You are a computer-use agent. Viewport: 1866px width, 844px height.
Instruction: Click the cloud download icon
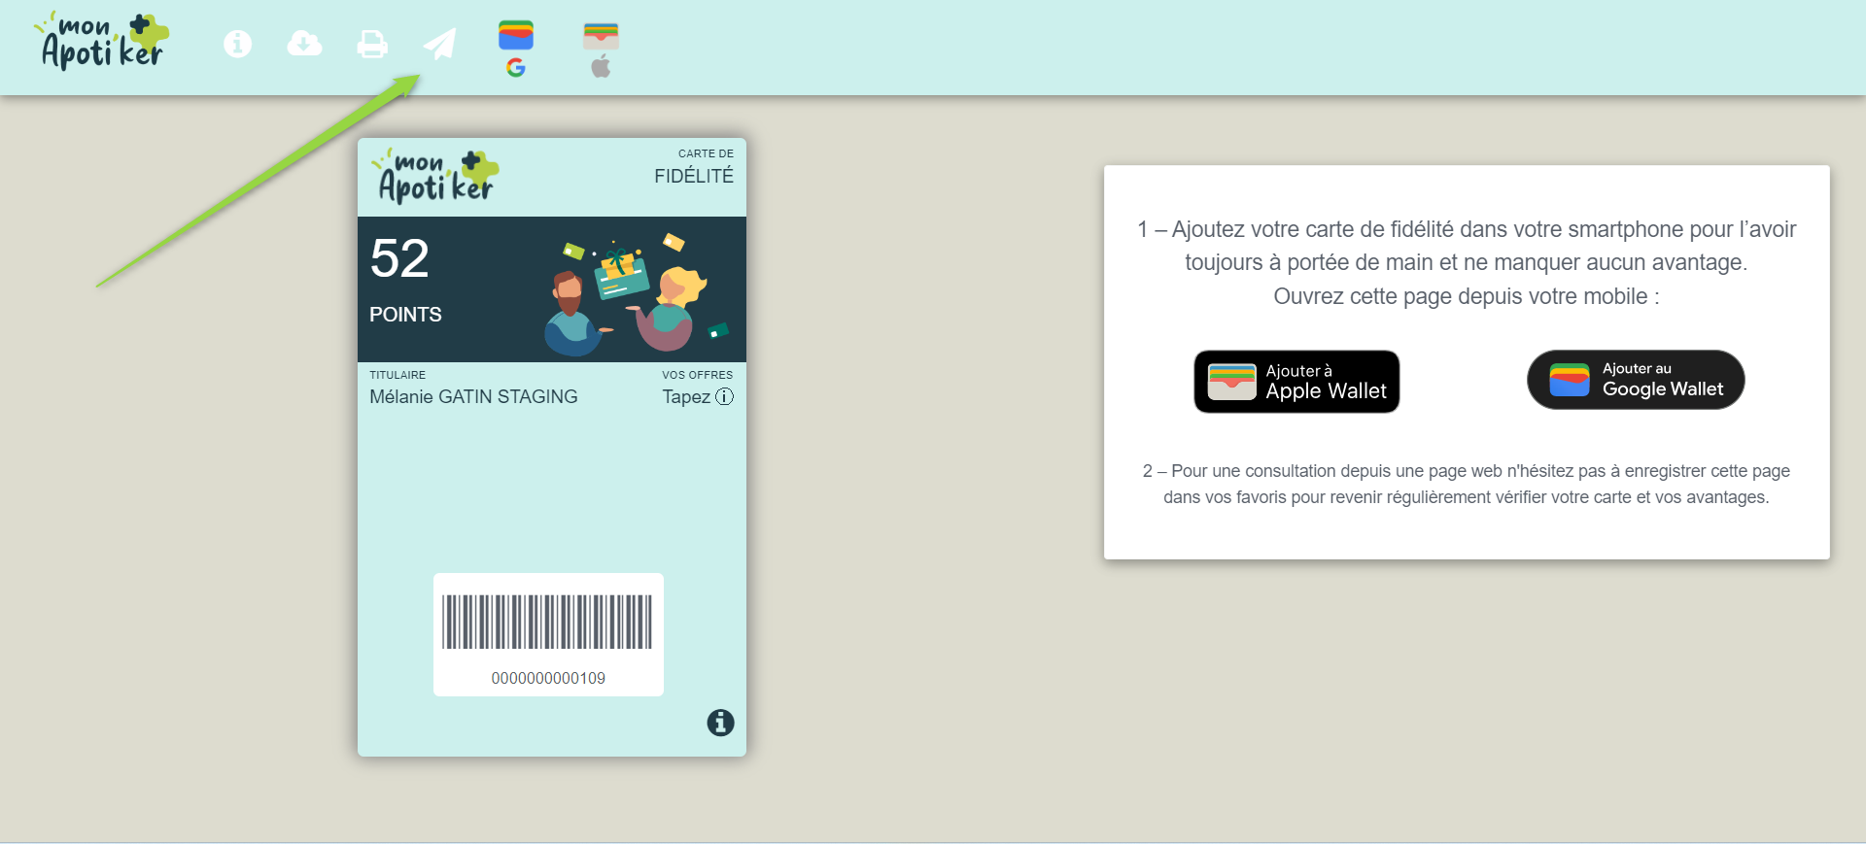pyautogui.click(x=304, y=44)
